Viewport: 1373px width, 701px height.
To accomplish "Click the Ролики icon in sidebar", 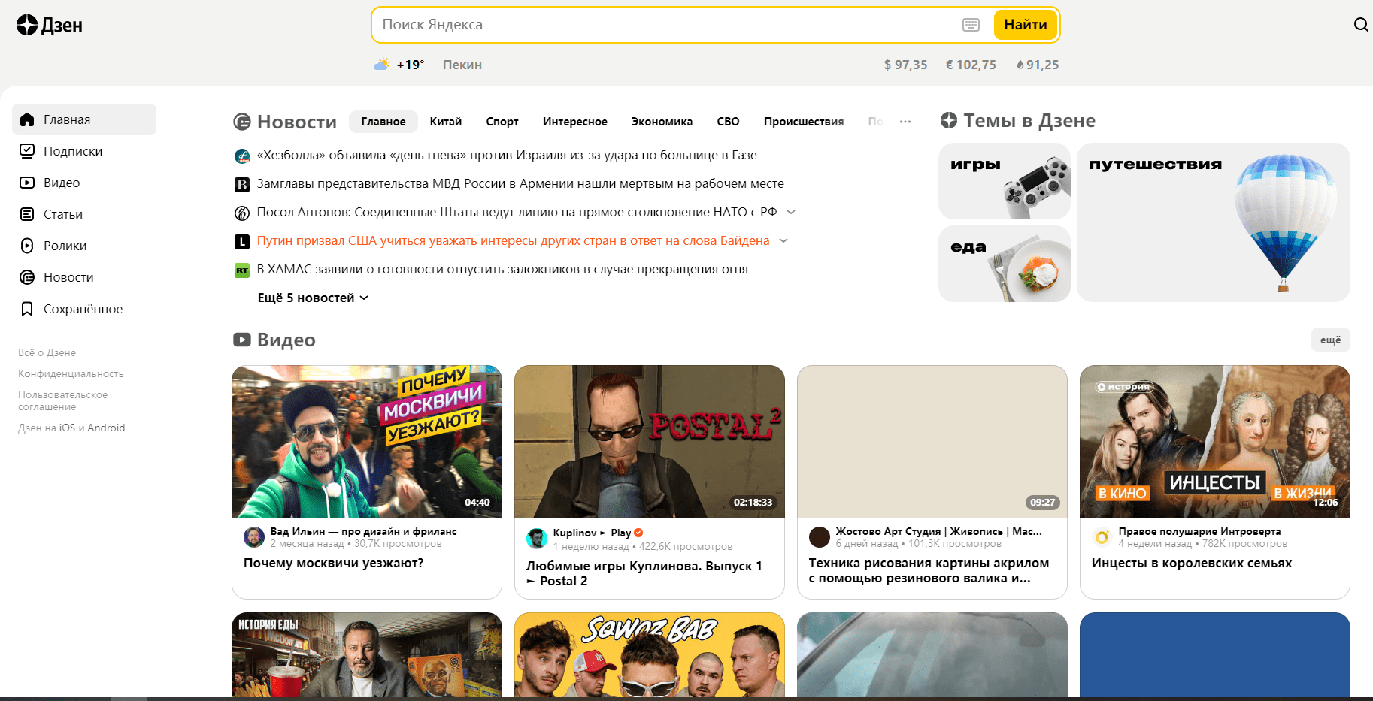I will click(x=27, y=246).
